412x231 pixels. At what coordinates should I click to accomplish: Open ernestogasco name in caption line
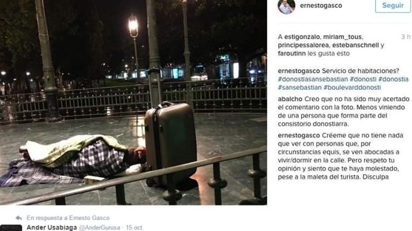(299, 71)
